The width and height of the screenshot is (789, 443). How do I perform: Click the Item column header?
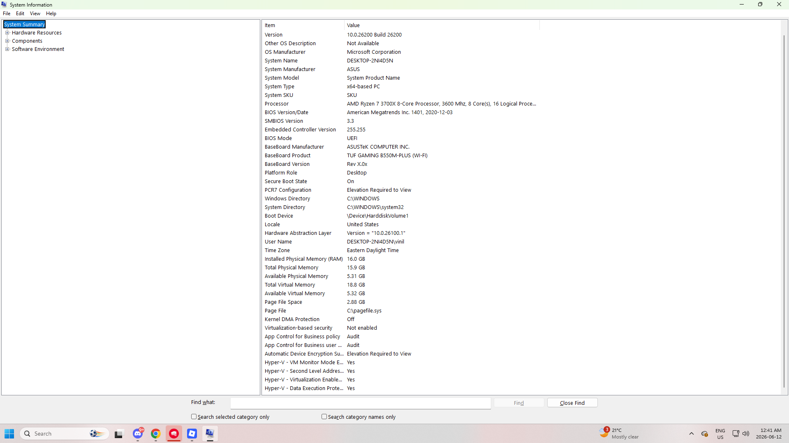[x=303, y=25]
